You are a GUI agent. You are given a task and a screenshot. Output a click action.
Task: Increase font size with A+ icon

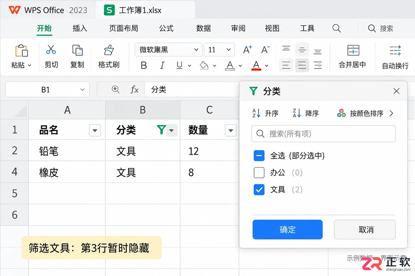coord(248,50)
